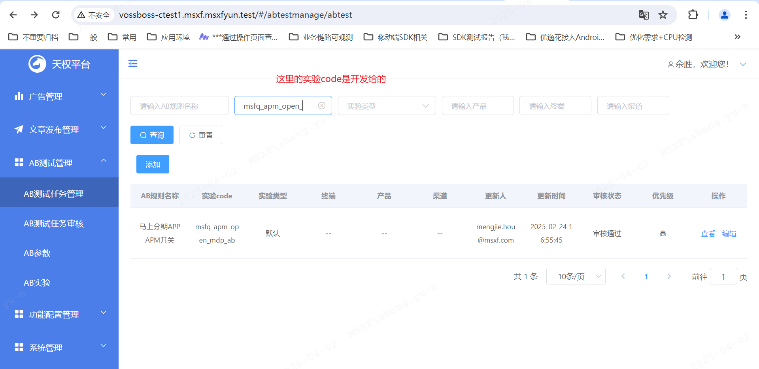Open the translate page icon
This screenshot has width=759, height=369.
644,15
